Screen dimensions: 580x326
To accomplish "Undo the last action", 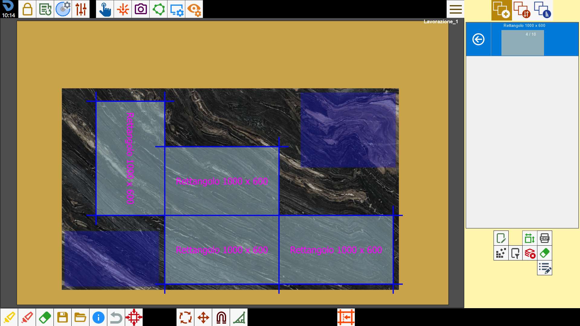I will 116,317.
